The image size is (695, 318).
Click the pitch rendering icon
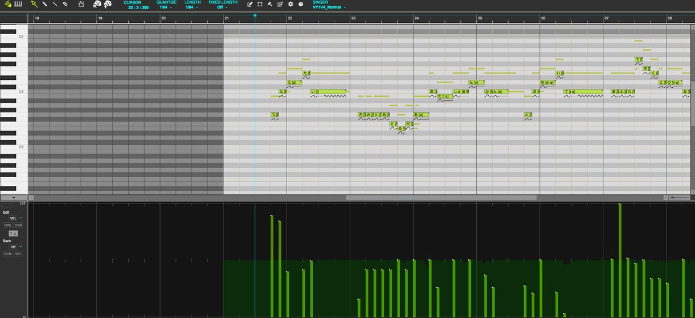[81, 4]
